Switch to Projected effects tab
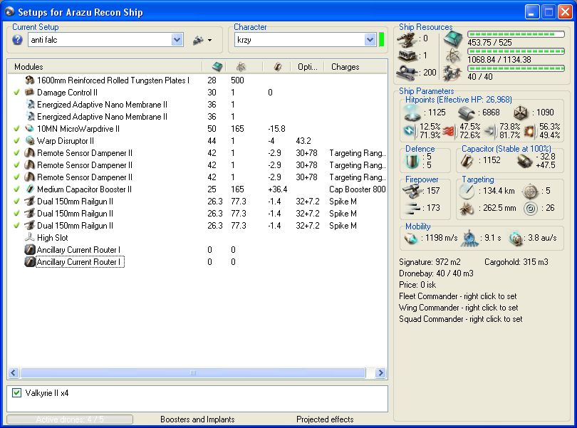This screenshot has height=428, width=577. pos(325,419)
